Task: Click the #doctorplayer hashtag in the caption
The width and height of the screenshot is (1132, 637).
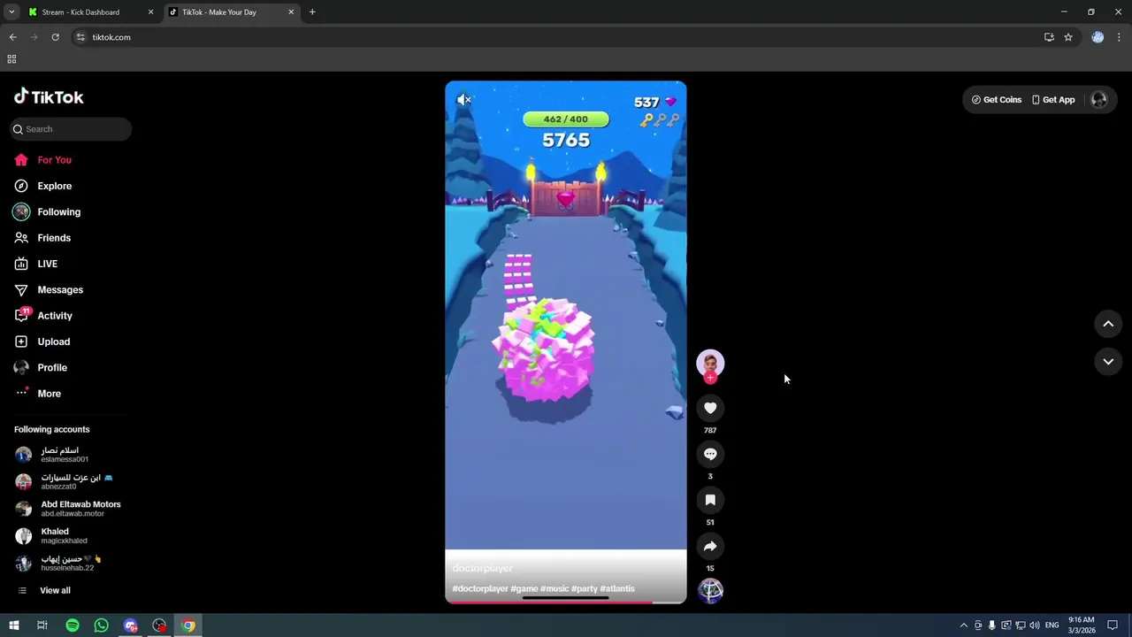Action: (480, 588)
